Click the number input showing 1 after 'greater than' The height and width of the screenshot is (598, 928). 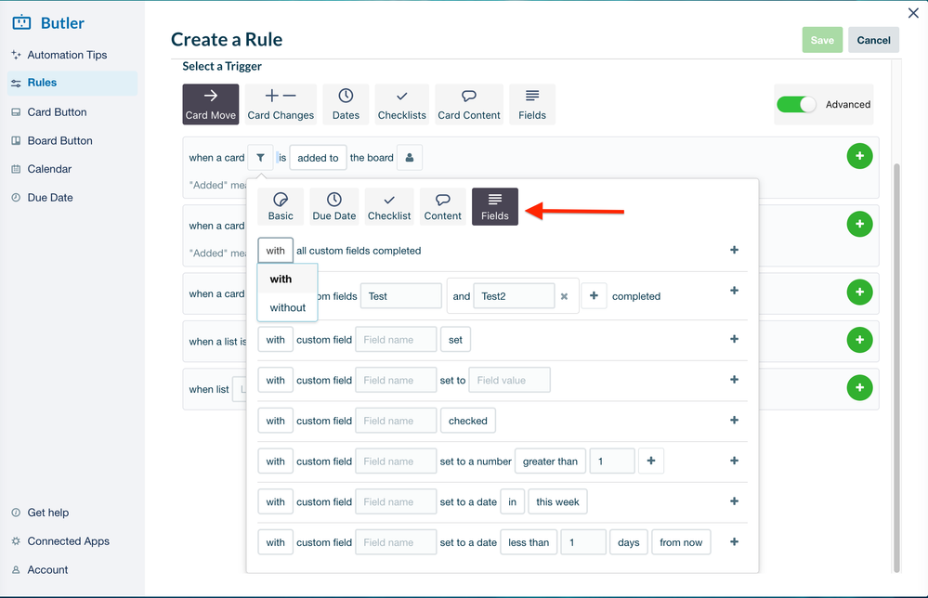click(x=612, y=461)
